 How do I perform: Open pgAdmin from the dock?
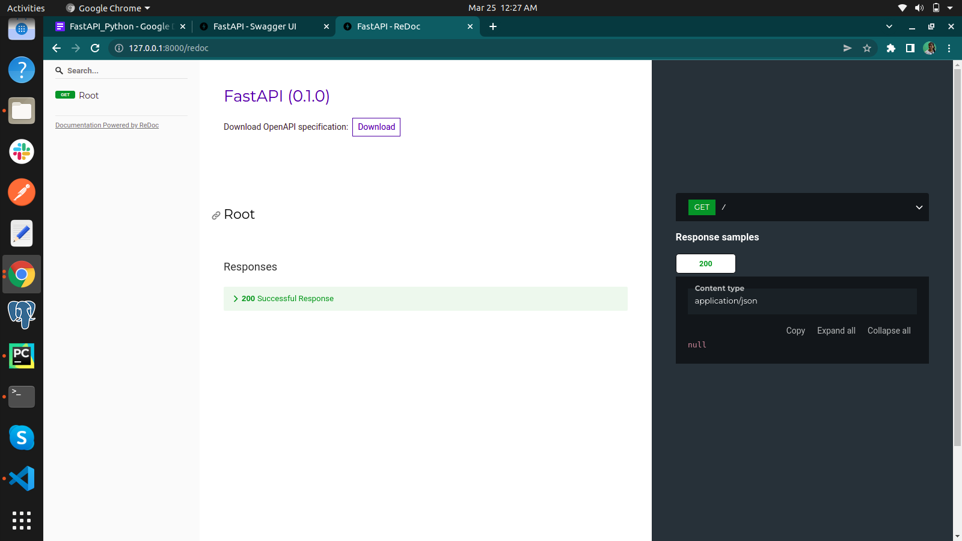[22, 314]
